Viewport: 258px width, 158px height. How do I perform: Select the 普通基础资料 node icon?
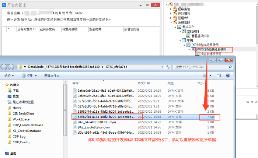pyautogui.click(x=189, y=36)
